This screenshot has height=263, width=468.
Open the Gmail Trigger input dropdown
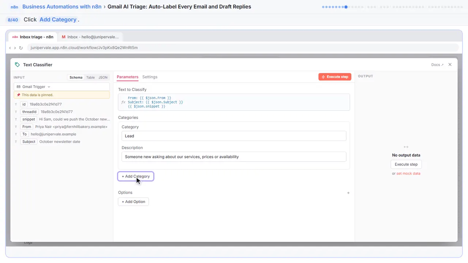coord(62,87)
